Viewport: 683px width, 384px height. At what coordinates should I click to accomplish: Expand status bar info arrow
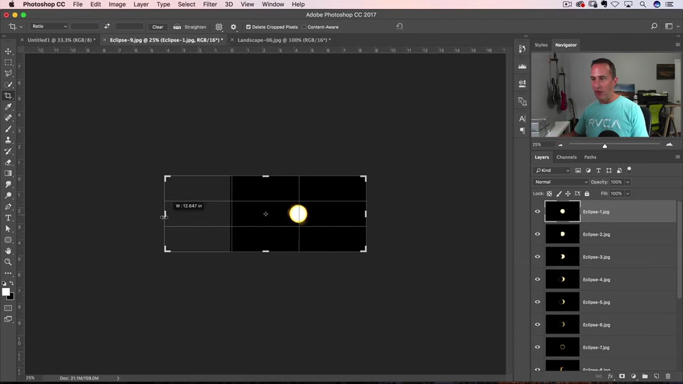coord(118,378)
